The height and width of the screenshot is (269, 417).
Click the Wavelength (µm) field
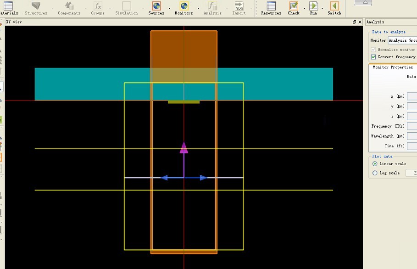click(x=412, y=136)
